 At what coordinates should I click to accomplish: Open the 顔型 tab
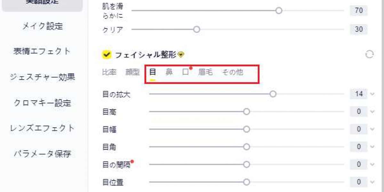(x=133, y=72)
